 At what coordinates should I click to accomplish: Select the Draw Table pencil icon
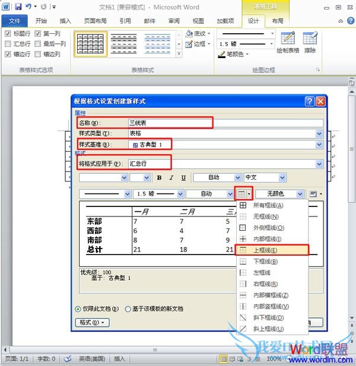click(288, 38)
